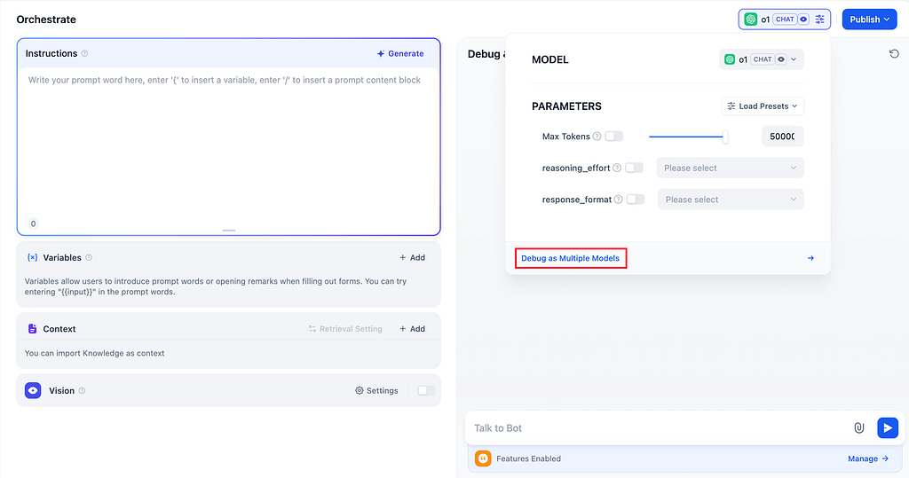Screen dimensions: 909x478
Task: Click the Talk to Bot input field
Action: click(657, 427)
